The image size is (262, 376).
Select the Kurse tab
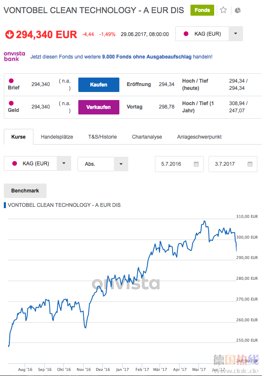coord(19,136)
